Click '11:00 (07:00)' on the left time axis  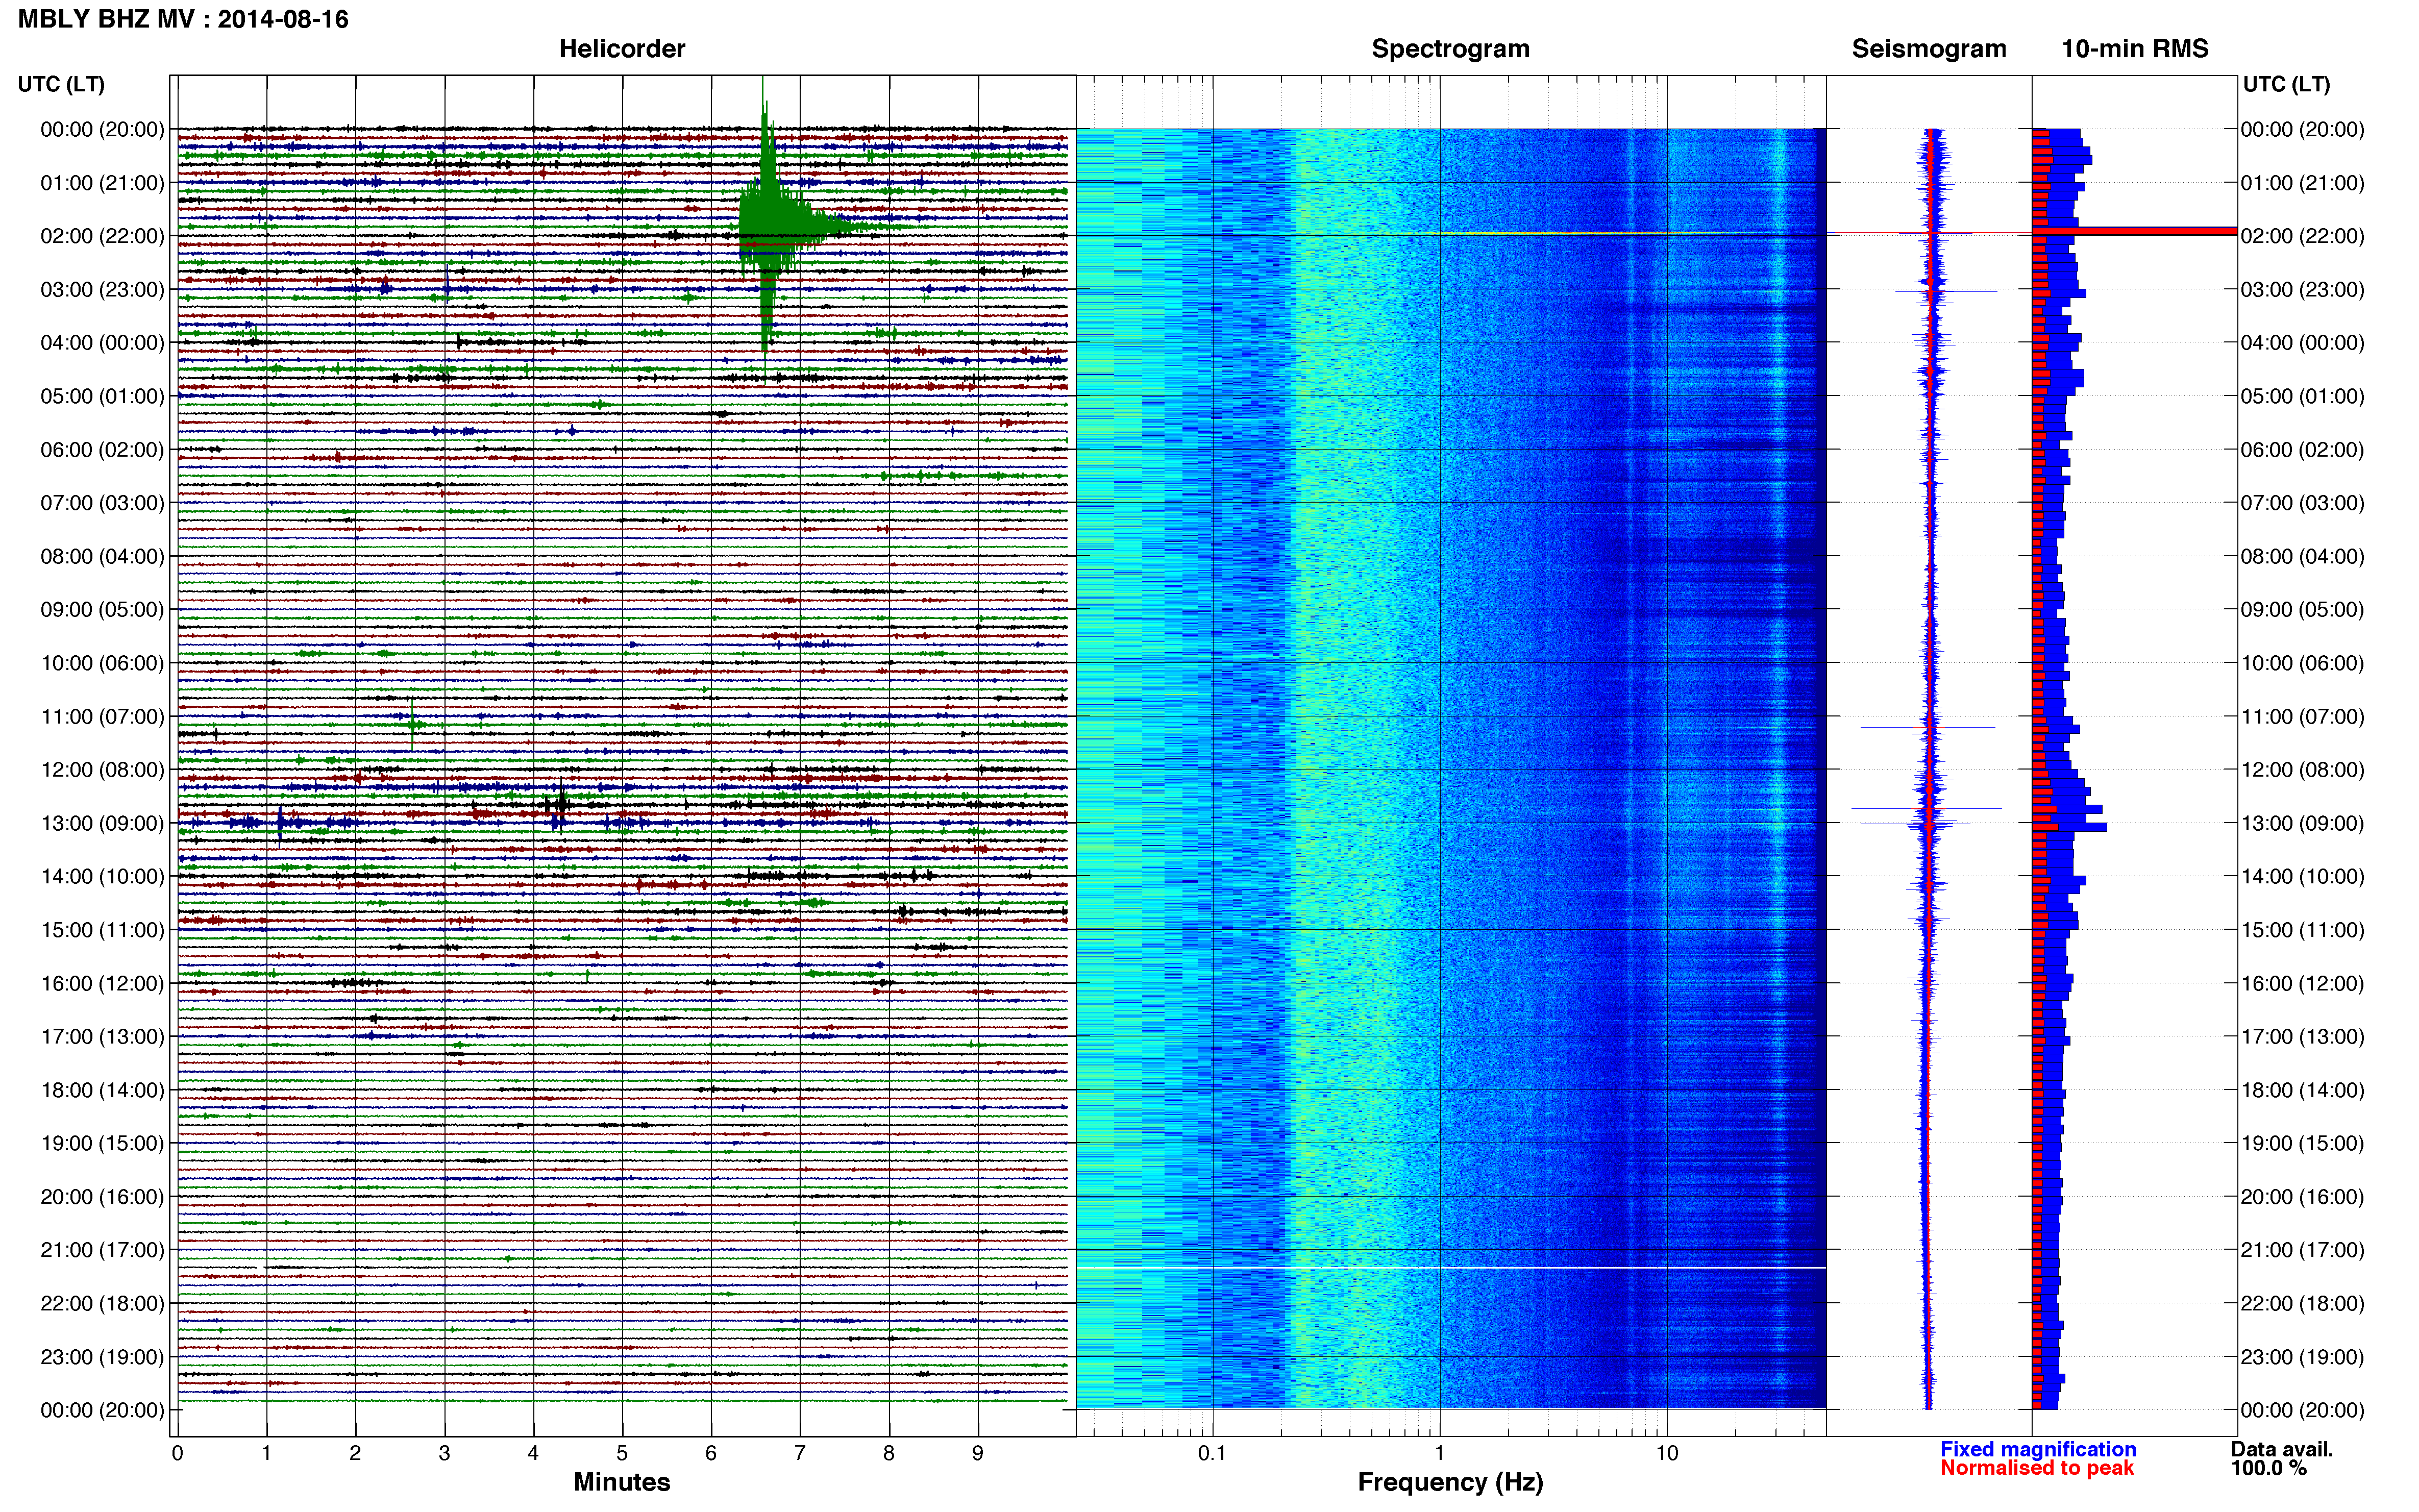(x=102, y=716)
